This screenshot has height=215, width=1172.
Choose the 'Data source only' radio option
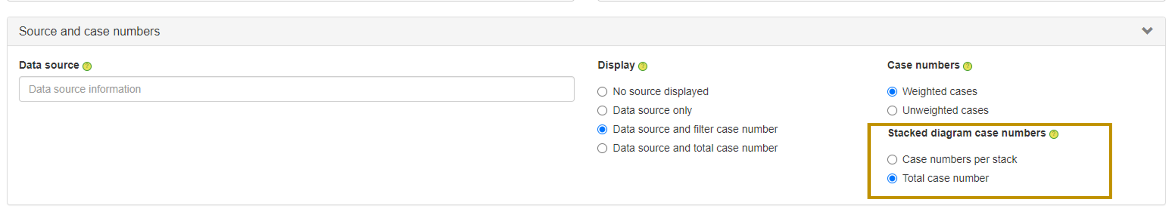coord(602,111)
